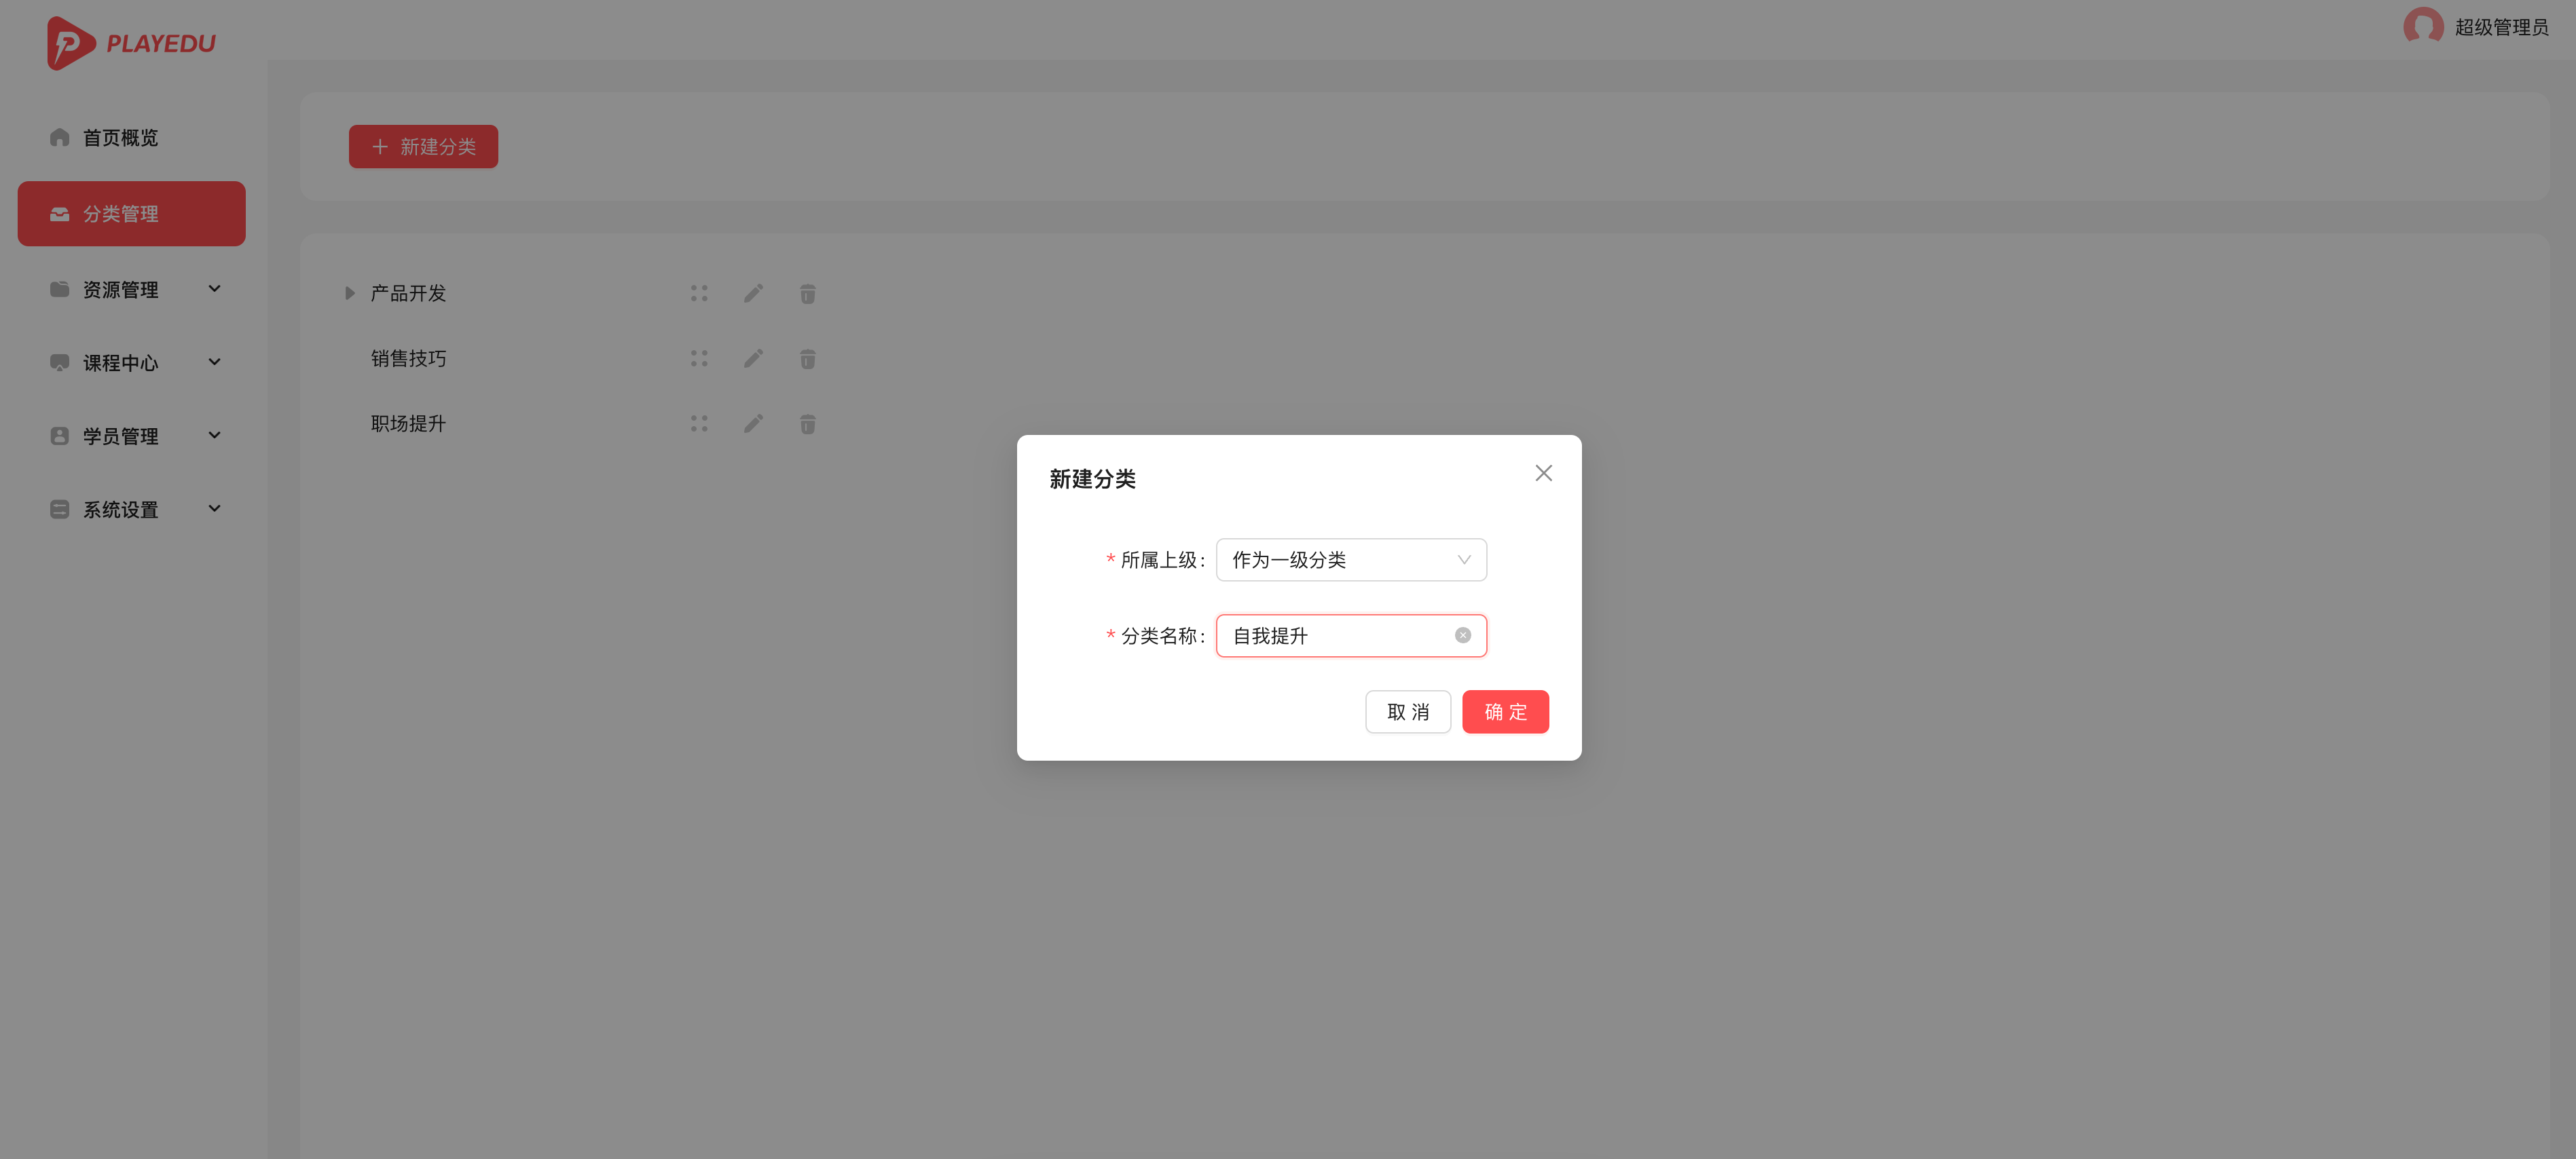The width and height of the screenshot is (2576, 1159).
Task: Select the 分类管理 sidebar item
Action: (120, 213)
